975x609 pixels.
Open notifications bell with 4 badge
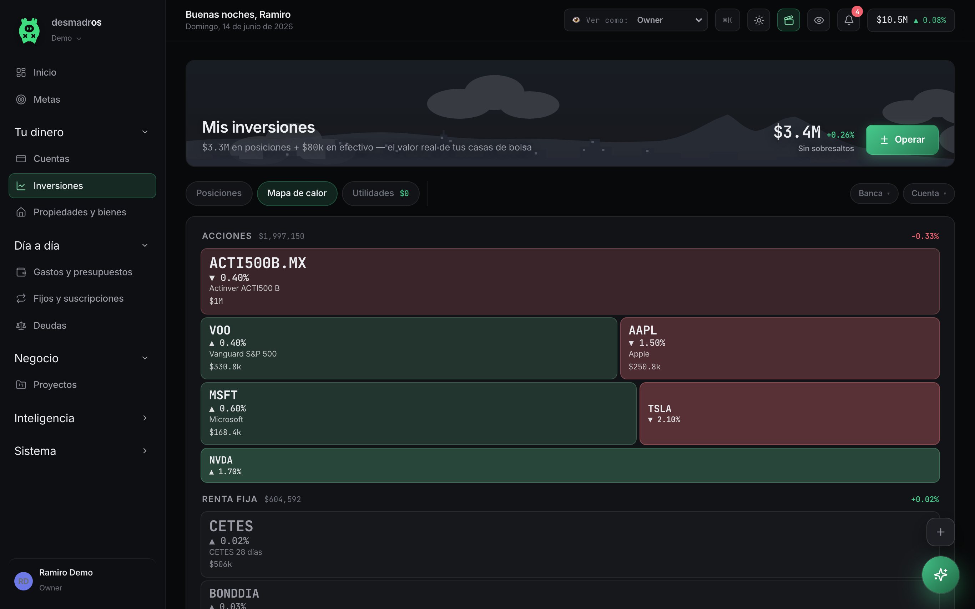(x=849, y=20)
